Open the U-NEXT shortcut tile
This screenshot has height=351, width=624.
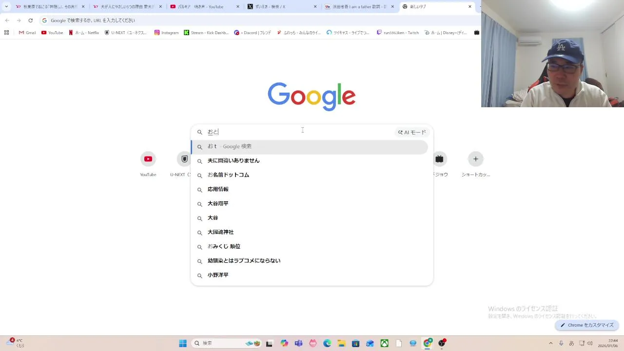click(181, 164)
